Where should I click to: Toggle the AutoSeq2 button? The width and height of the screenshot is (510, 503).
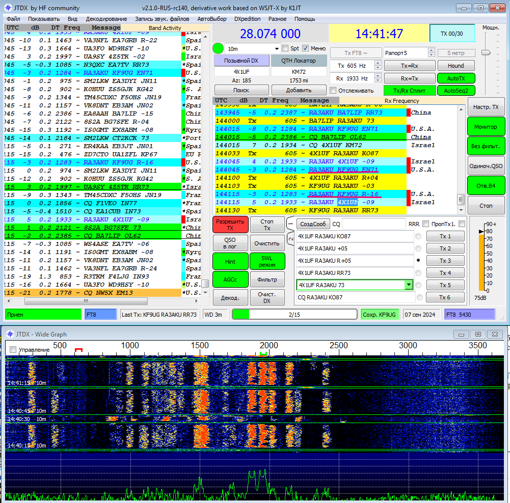click(456, 91)
